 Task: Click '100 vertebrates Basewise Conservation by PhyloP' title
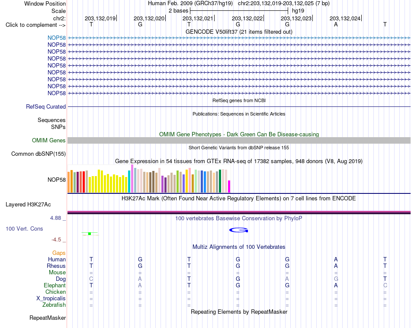(x=239, y=219)
